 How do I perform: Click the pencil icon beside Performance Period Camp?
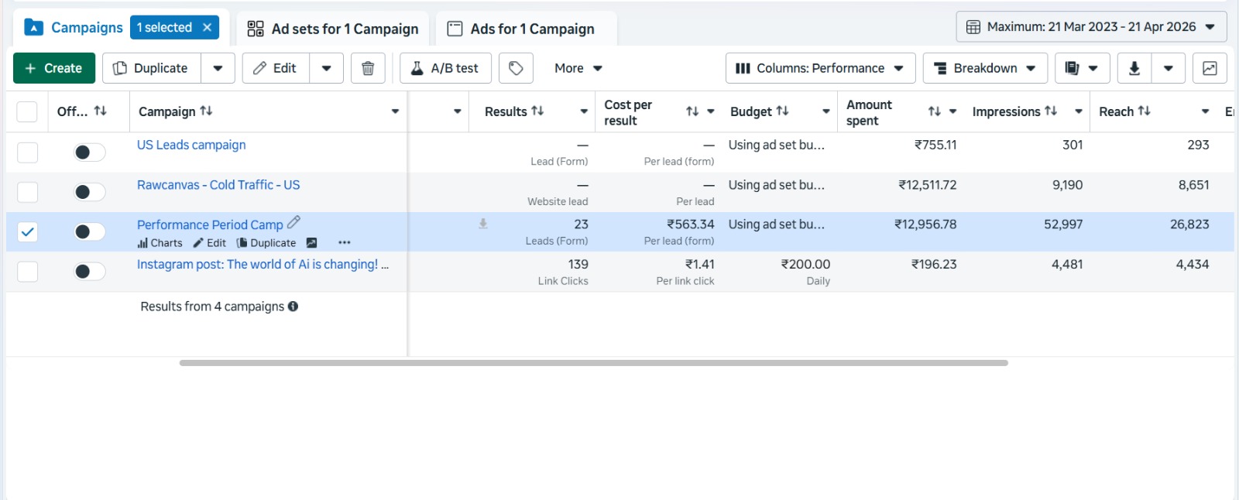[293, 223]
